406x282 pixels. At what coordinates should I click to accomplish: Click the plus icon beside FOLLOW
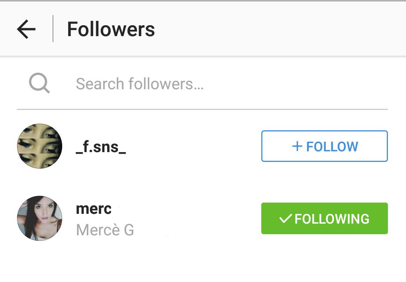297,146
